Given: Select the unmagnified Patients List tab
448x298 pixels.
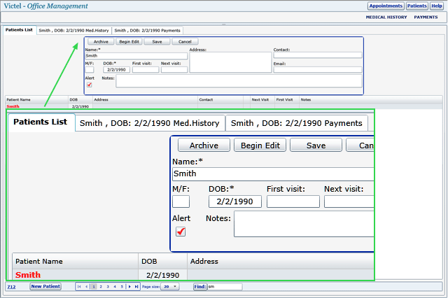Looking at the screenshot, I should point(19,30).
